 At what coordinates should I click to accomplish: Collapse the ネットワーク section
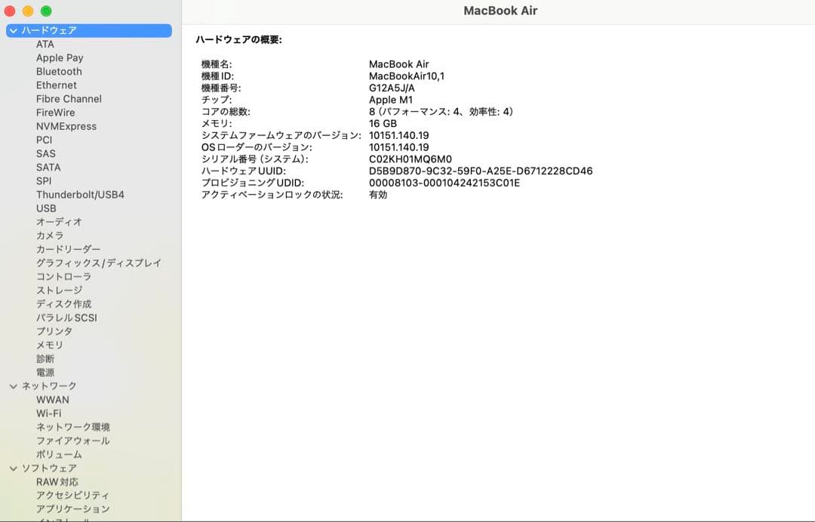click(x=13, y=385)
